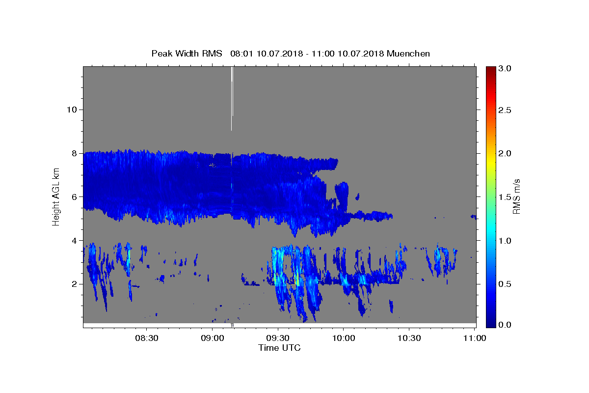Image resolution: width=589 pixels, height=393 pixels.
Task: Click the 'Muenchen' location label in title
Action: click(x=408, y=53)
